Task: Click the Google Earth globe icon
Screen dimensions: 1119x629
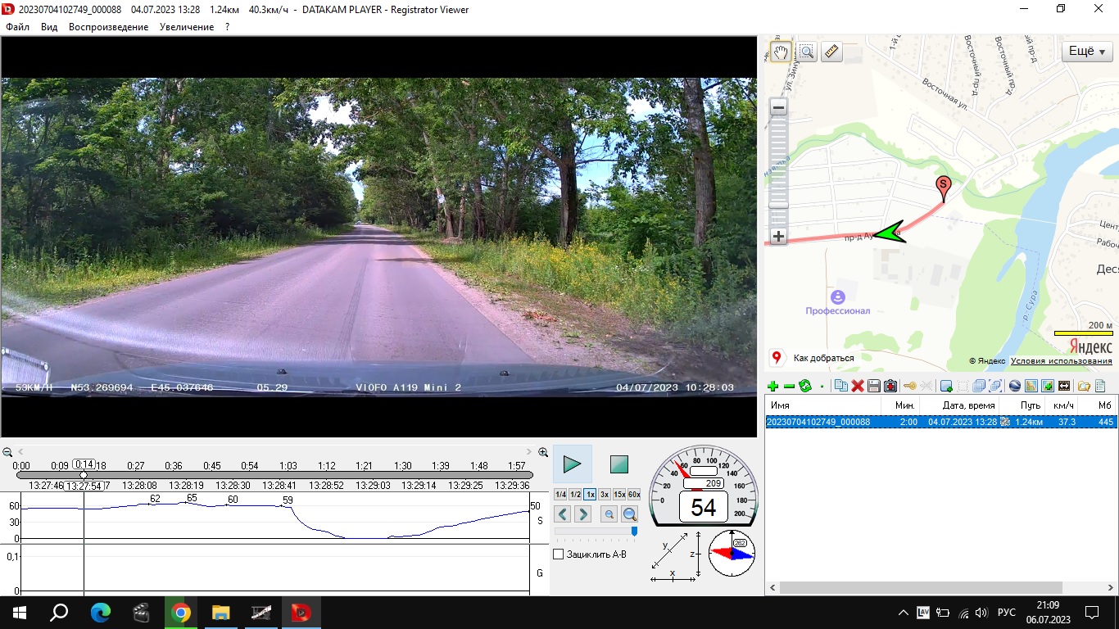Action: (1014, 386)
